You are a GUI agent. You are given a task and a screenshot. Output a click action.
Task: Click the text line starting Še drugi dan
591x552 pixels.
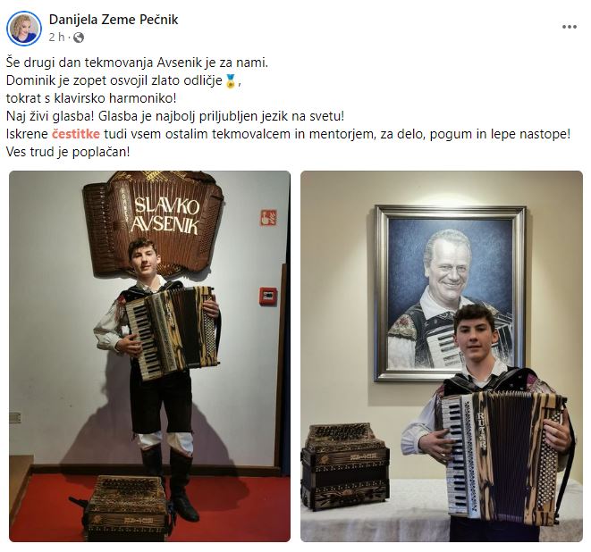137,63
